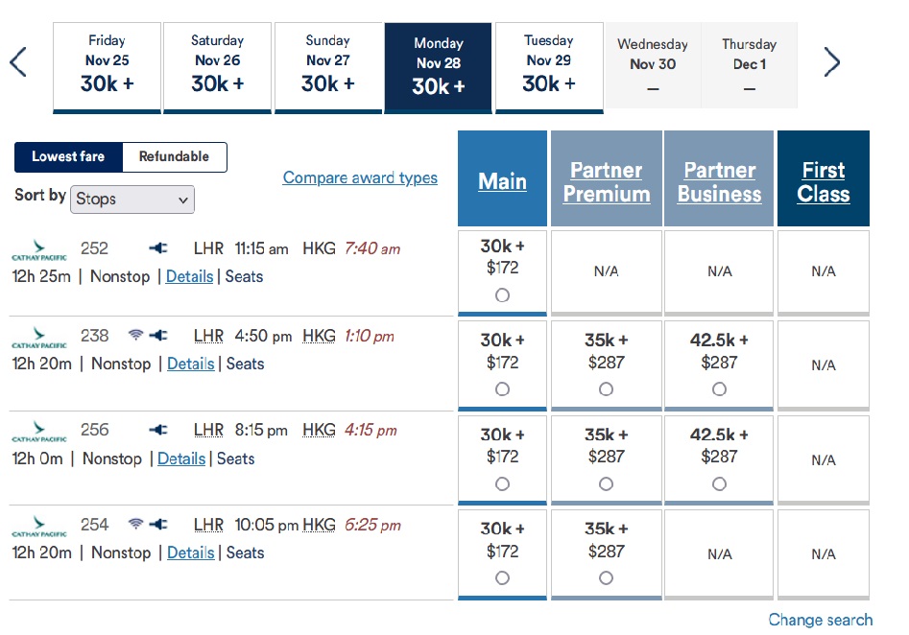Select Partner Business fare for flight 238
909x635 pixels.
tap(719, 389)
